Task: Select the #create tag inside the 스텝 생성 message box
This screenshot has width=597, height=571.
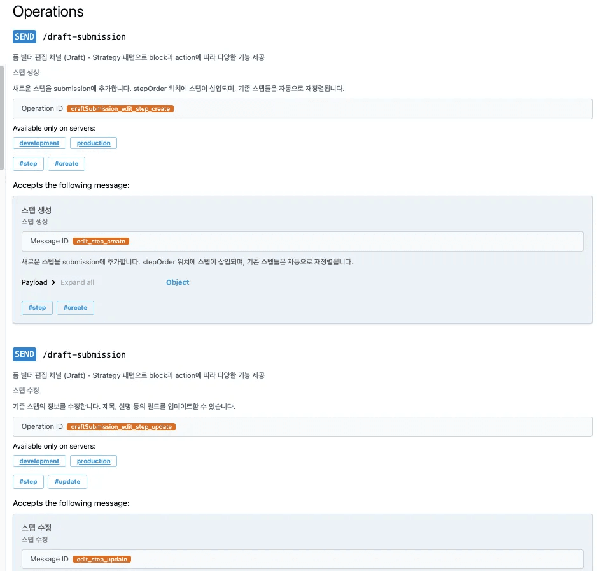Action: click(75, 308)
